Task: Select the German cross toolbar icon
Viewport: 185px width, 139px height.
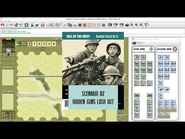Action: click(80, 25)
